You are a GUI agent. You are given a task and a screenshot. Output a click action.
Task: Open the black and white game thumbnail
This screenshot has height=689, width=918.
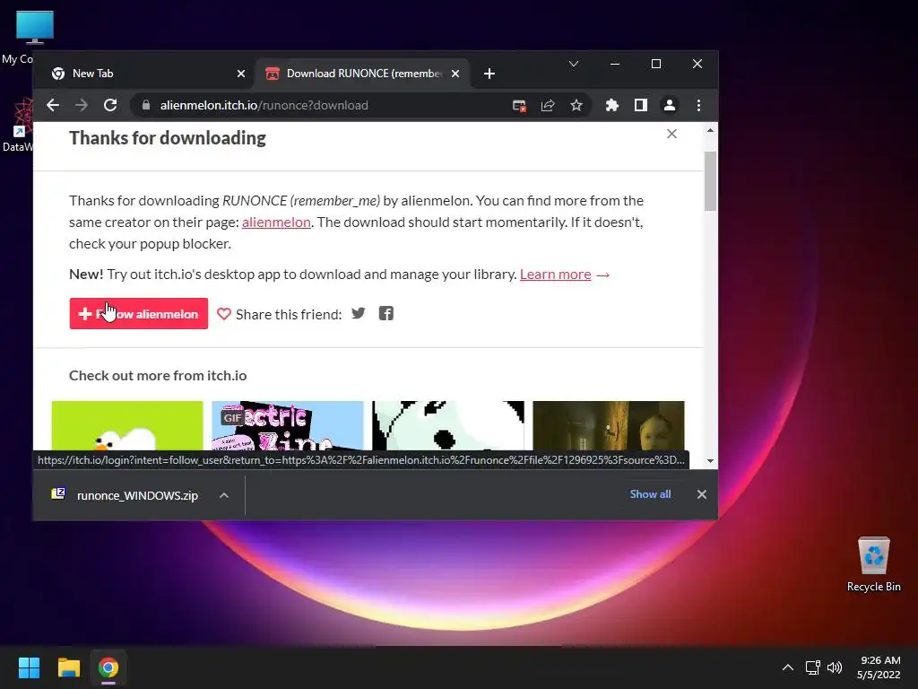pyautogui.click(x=448, y=425)
